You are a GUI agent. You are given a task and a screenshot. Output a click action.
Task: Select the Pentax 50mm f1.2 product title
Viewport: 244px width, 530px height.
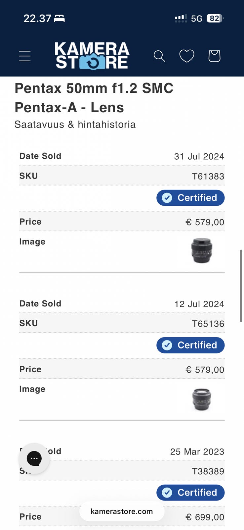[94, 98]
